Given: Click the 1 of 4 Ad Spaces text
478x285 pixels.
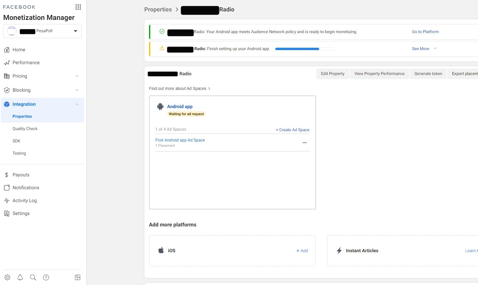Looking at the screenshot, I should pyautogui.click(x=171, y=129).
